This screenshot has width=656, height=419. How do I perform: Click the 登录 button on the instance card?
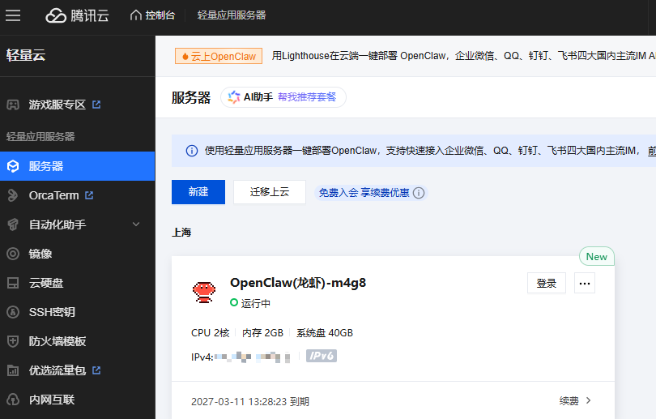(x=547, y=284)
